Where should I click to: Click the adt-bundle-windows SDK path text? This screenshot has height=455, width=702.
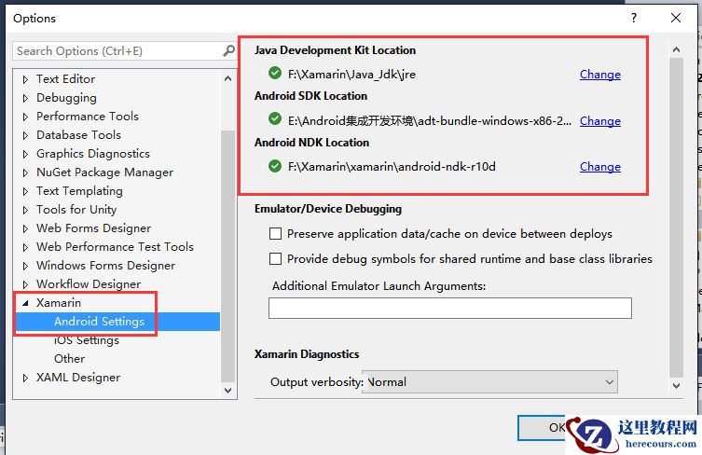coord(430,121)
